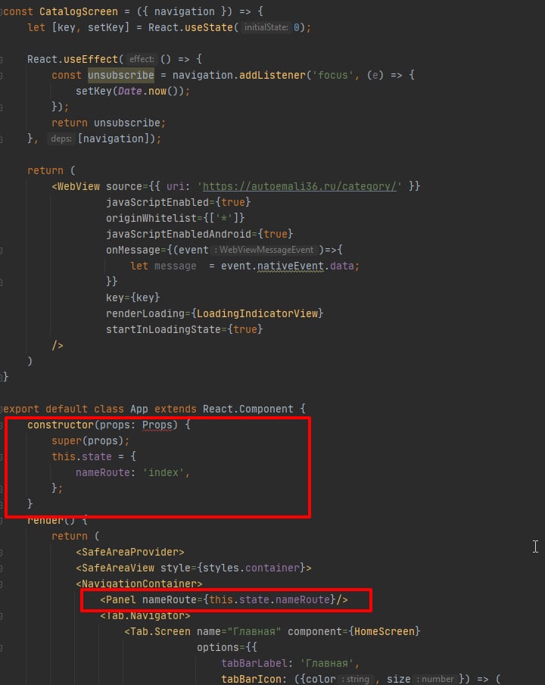This screenshot has width=545, height=685.
Task: Click the NavigationContainer tag
Action: coord(139,584)
